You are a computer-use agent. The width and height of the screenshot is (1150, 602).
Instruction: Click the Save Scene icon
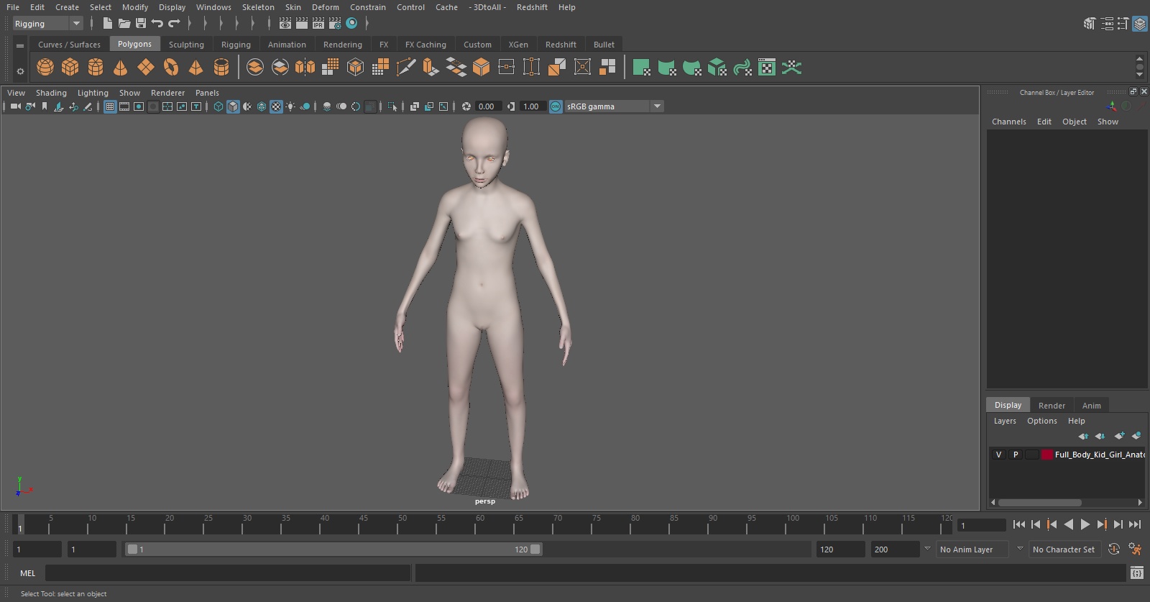[141, 24]
